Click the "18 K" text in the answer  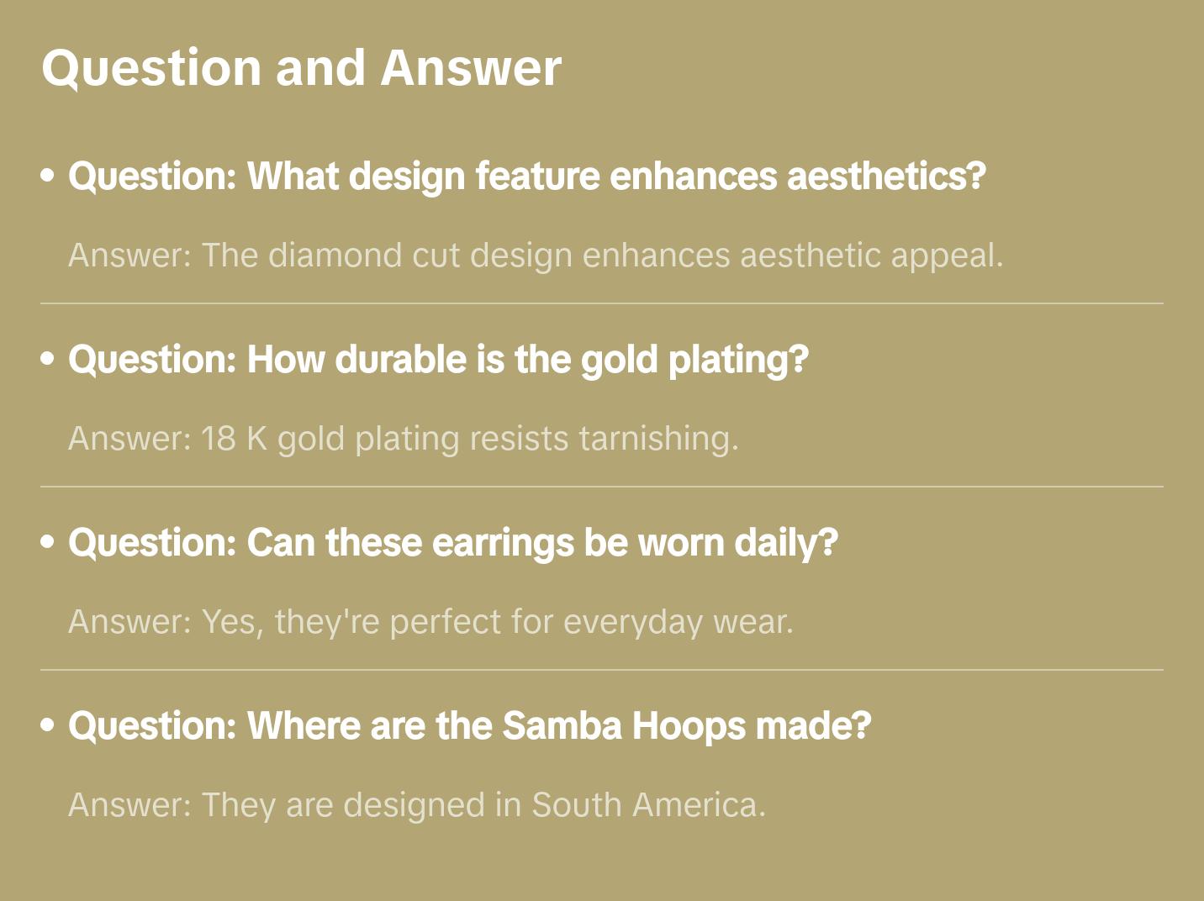pos(234,439)
